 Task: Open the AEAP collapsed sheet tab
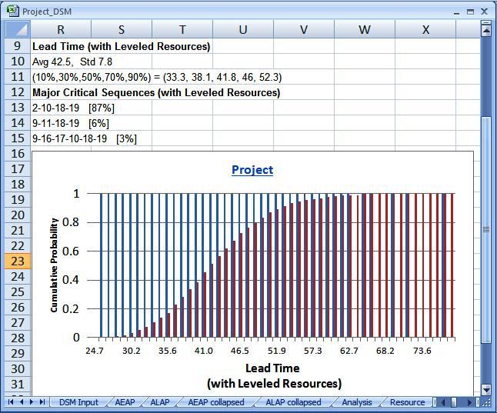click(x=216, y=402)
